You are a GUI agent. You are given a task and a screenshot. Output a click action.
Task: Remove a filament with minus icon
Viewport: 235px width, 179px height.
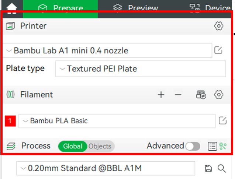[x=178, y=95]
